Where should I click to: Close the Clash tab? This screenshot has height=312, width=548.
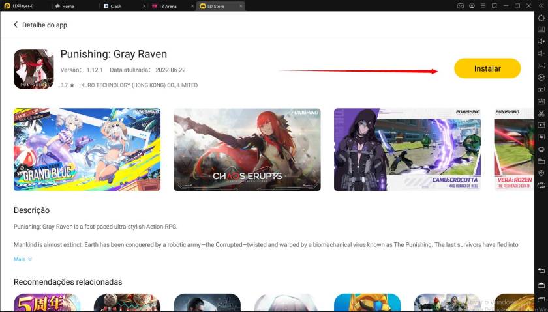[144, 7]
